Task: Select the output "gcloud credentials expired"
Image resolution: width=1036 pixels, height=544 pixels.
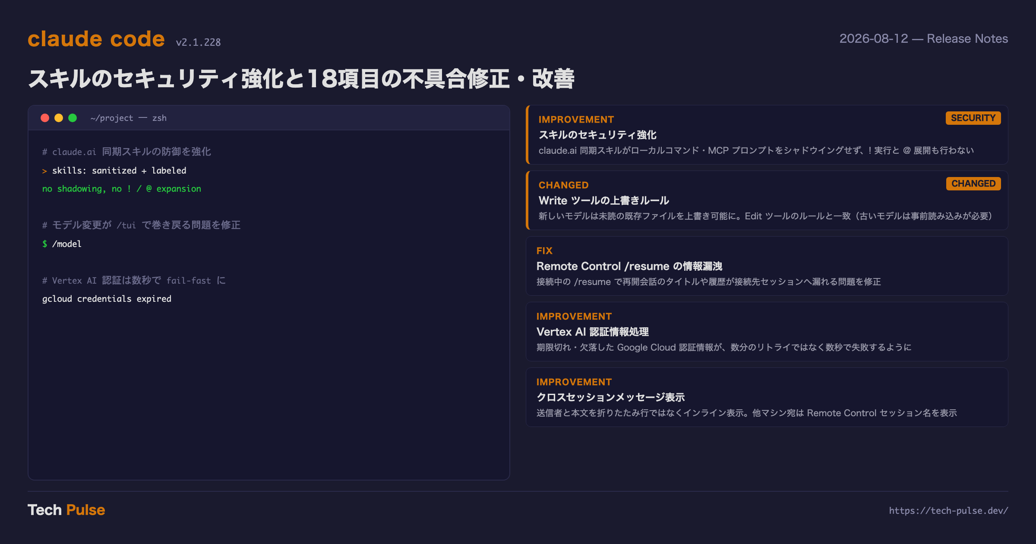Action: (107, 299)
